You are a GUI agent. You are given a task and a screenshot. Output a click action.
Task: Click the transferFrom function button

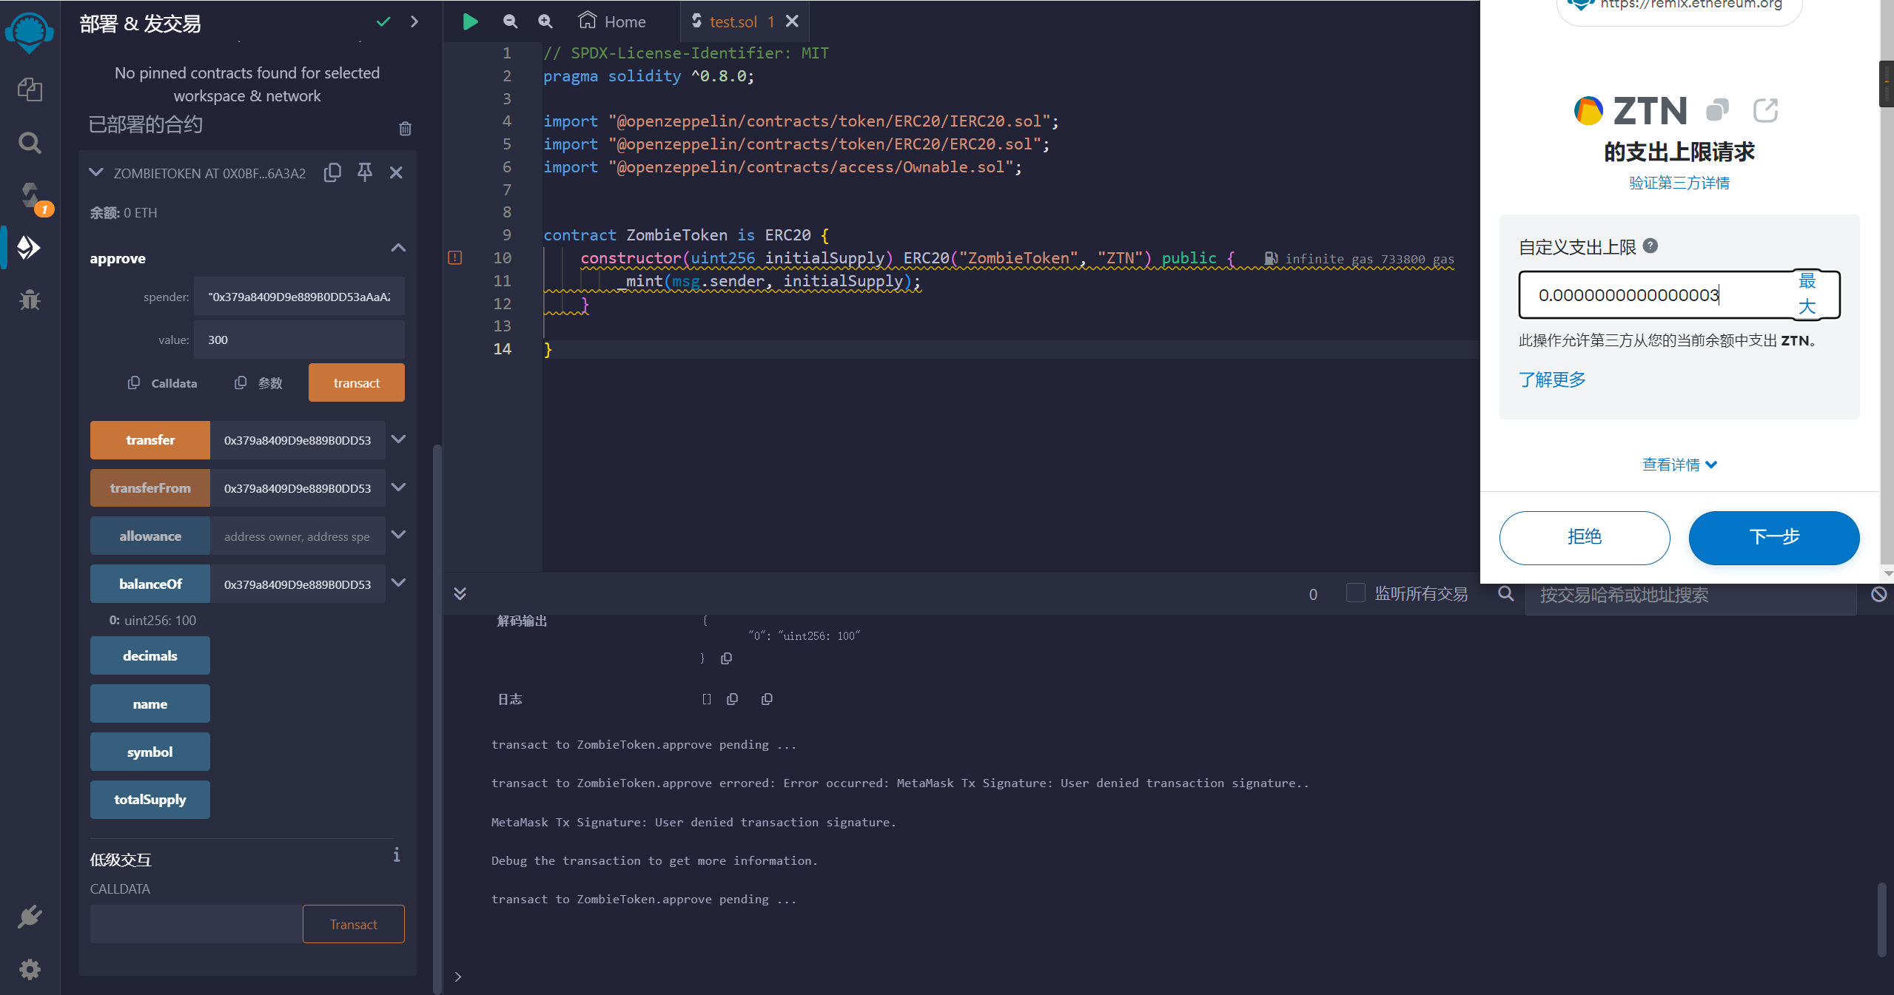tap(150, 488)
